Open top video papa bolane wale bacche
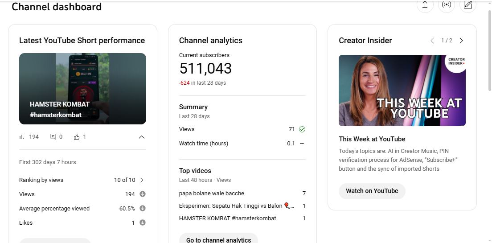The width and height of the screenshot is (492, 243). (212, 194)
